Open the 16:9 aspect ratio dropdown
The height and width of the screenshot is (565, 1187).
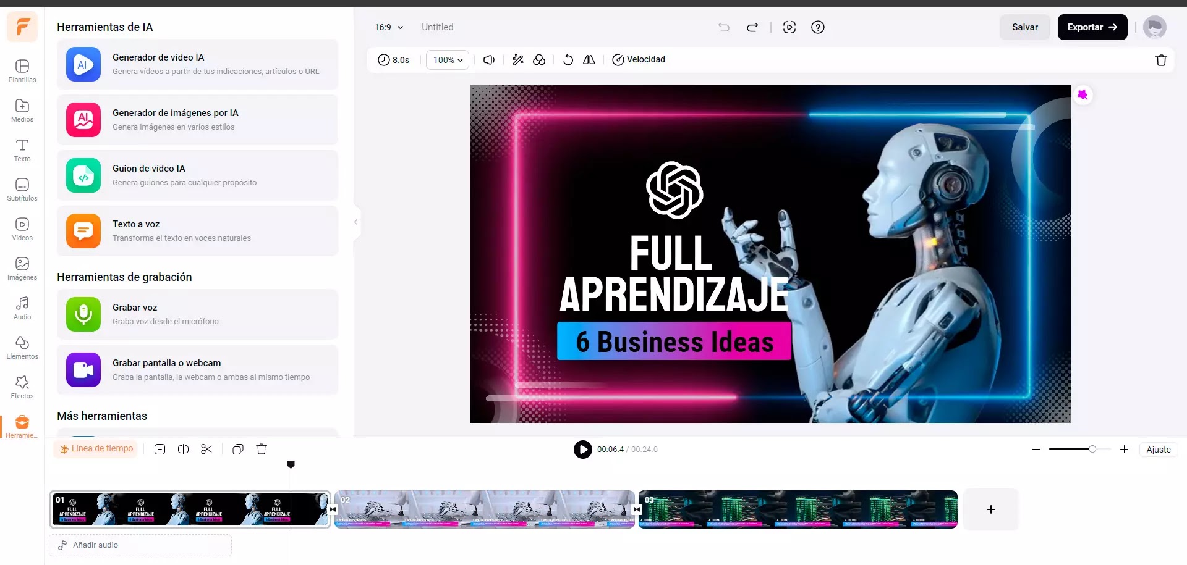point(389,27)
